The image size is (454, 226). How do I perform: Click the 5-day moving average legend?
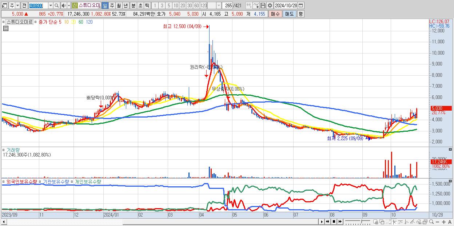(60, 22)
